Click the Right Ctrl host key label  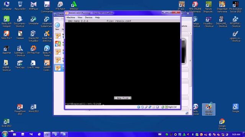pos(172,107)
